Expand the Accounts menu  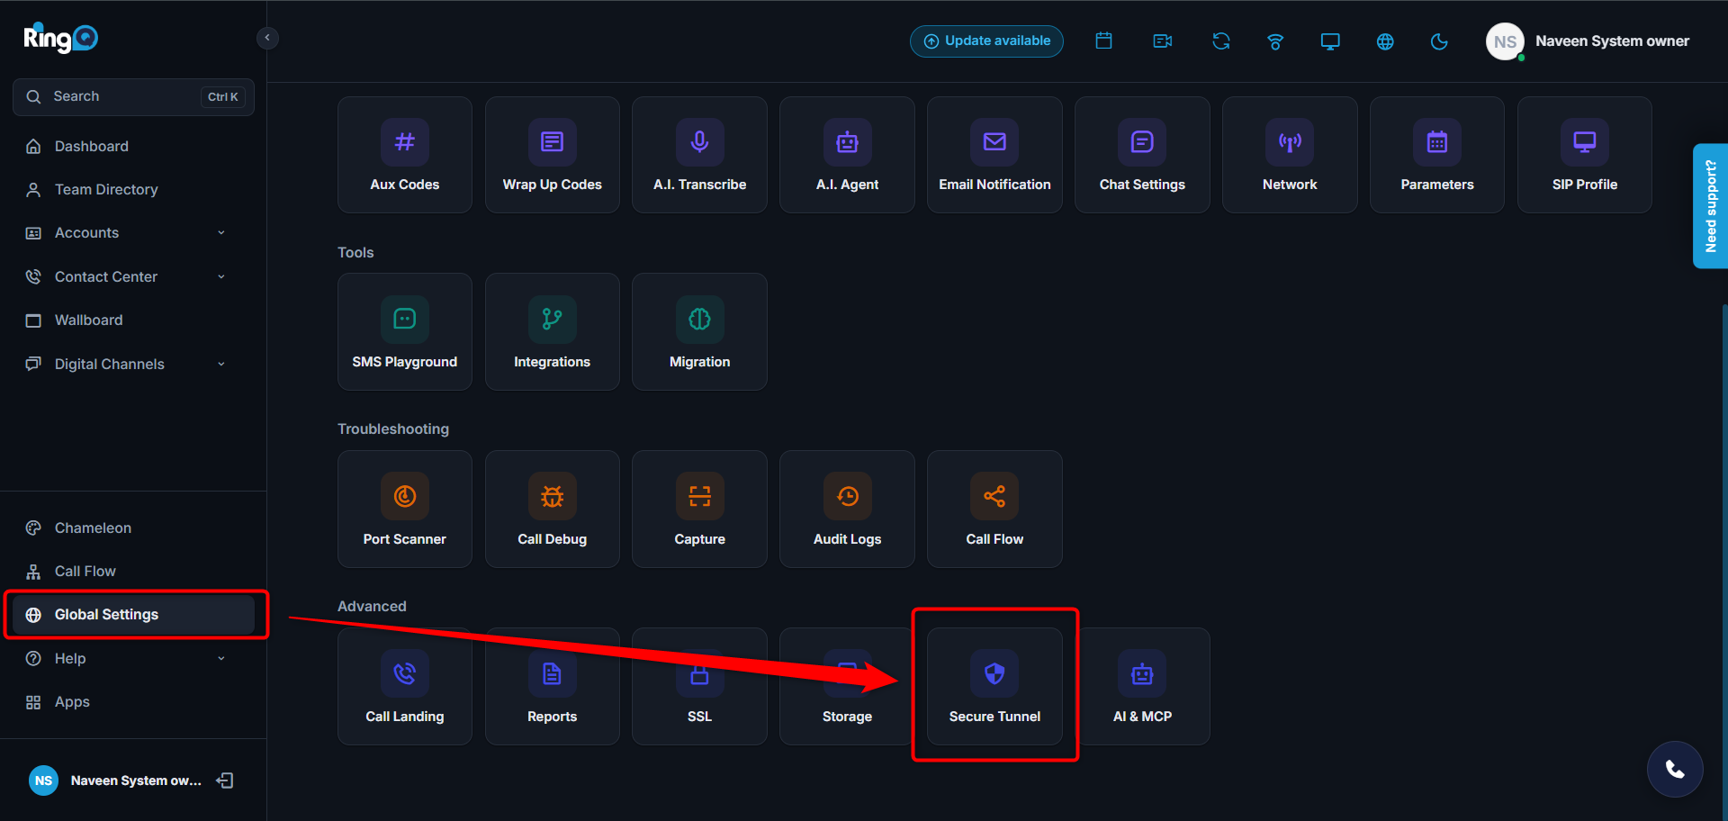pyautogui.click(x=133, y=233)
